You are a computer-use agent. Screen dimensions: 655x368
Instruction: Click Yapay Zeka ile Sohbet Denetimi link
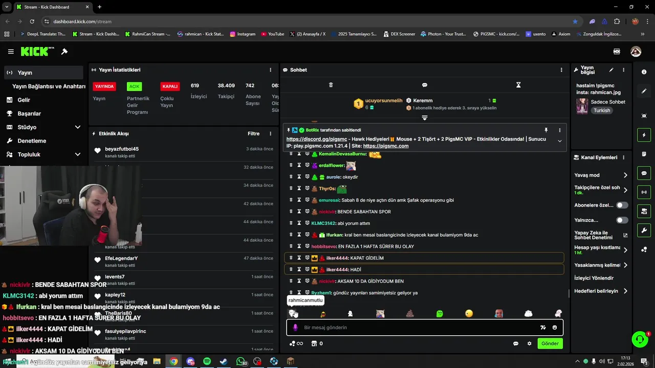click(601, 235)
